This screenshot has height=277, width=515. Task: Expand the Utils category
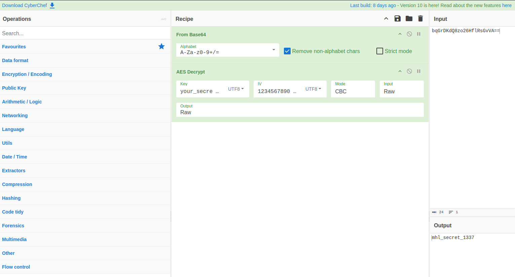click(85, 143)
